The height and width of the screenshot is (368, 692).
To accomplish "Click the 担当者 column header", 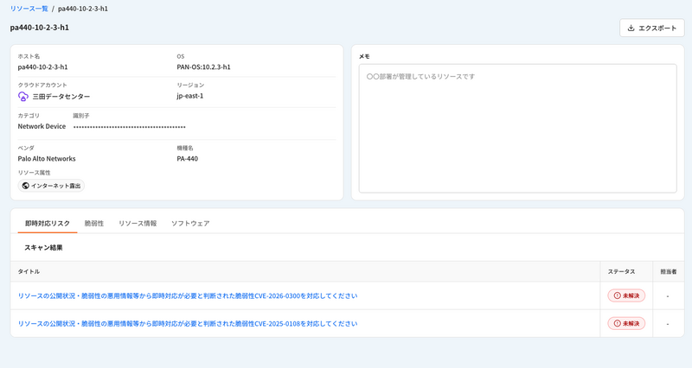I will click(x=668, y=271).
